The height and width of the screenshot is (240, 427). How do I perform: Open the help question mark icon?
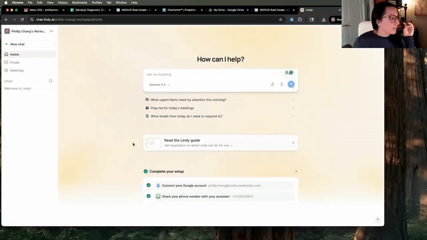377,220
